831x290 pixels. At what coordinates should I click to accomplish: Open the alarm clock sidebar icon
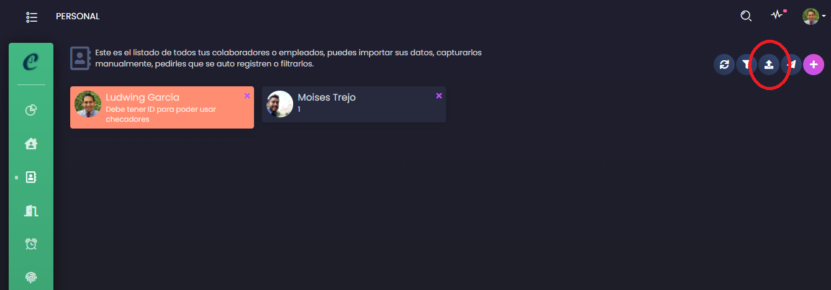click(x=31, y=244)
